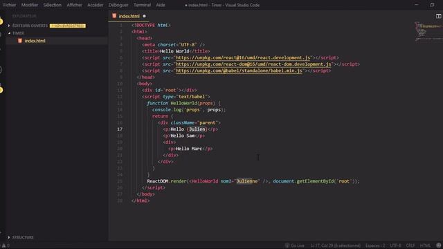The height and width of the screenshot is (249, 443).
Task: Open index.html in the explorer tree
Action: [x=35, y=41]
